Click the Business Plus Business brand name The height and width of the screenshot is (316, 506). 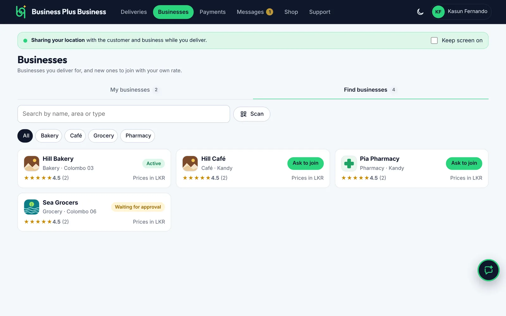tap(69, 12)
